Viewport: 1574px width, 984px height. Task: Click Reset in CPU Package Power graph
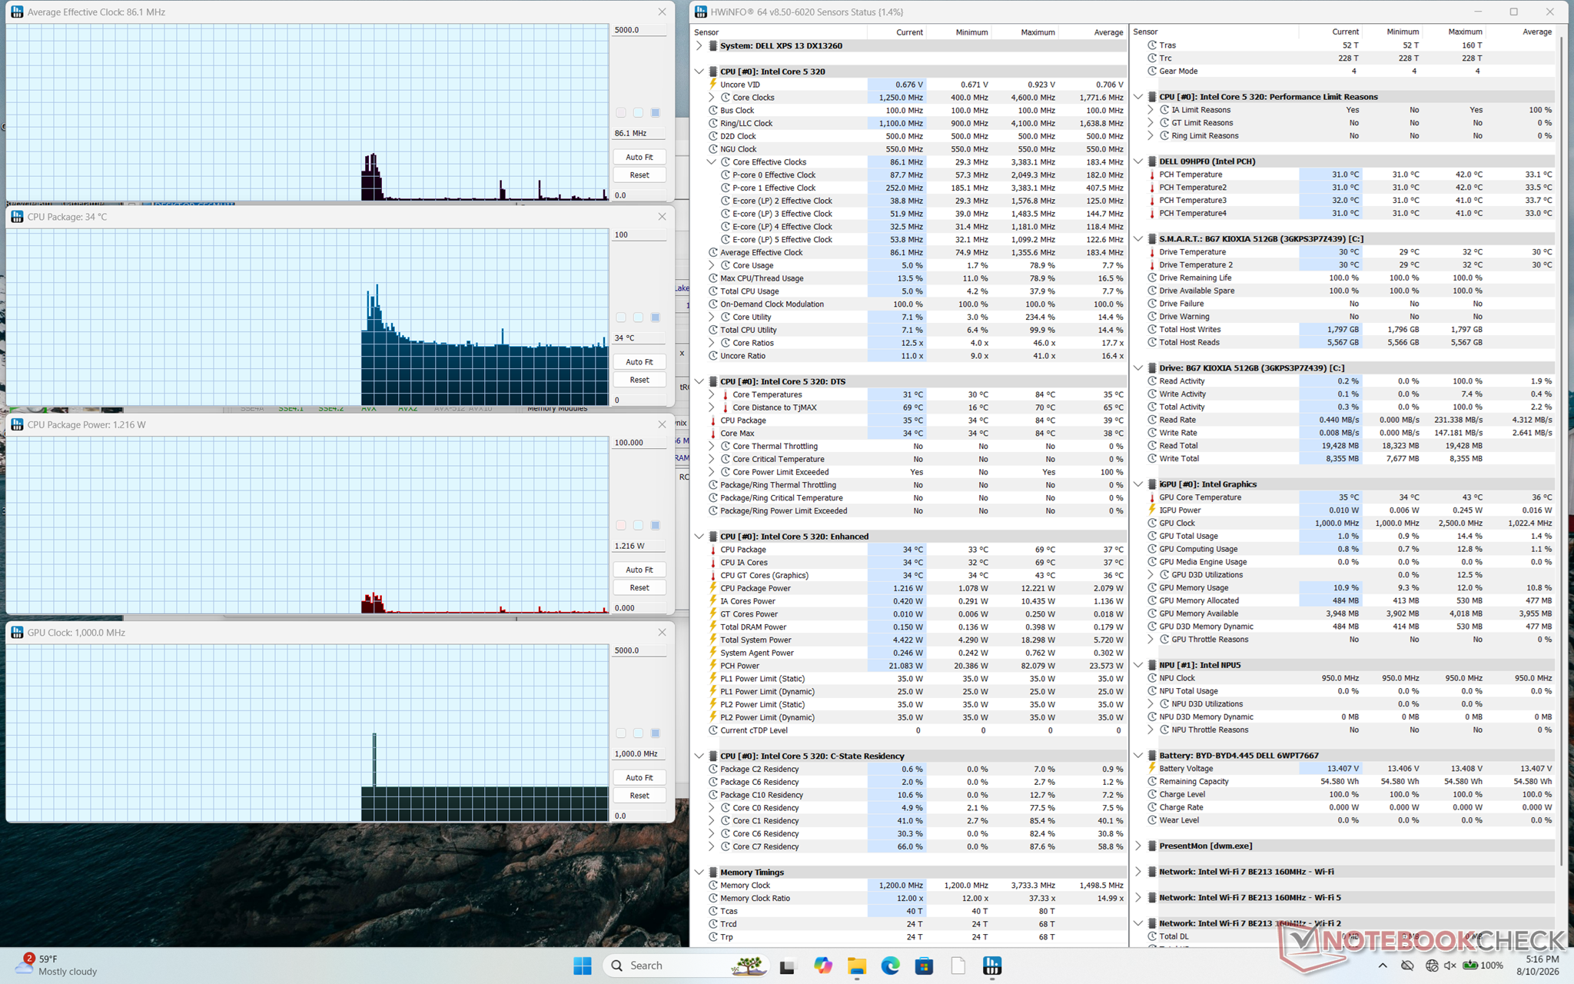tap(639, 588)
